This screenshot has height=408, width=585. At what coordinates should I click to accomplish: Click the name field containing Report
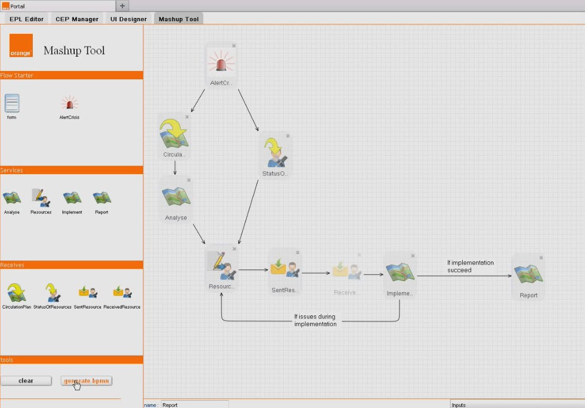(x=194, y=405)
